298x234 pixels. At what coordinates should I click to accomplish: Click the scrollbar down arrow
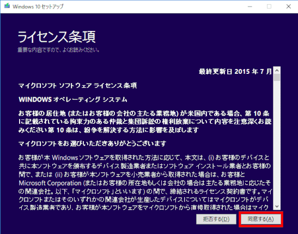point(277,206)
